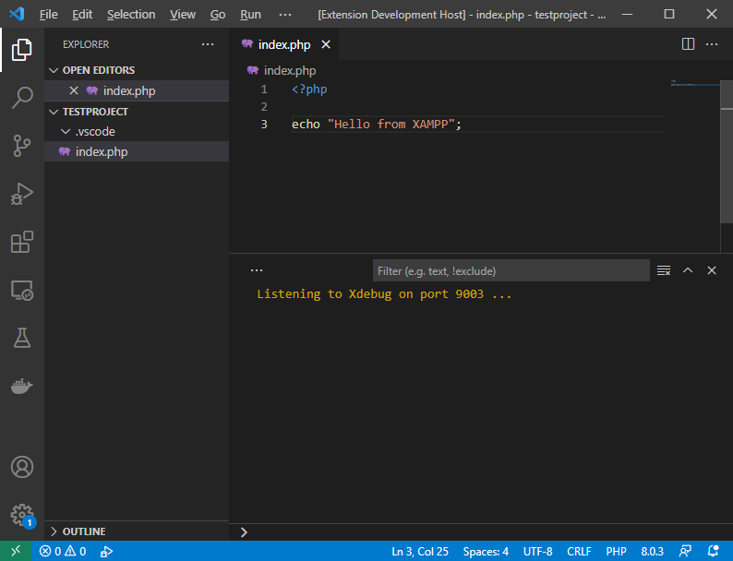733x561 pixels.
Task: Open the Search view
Action: (x=21, y=98)
